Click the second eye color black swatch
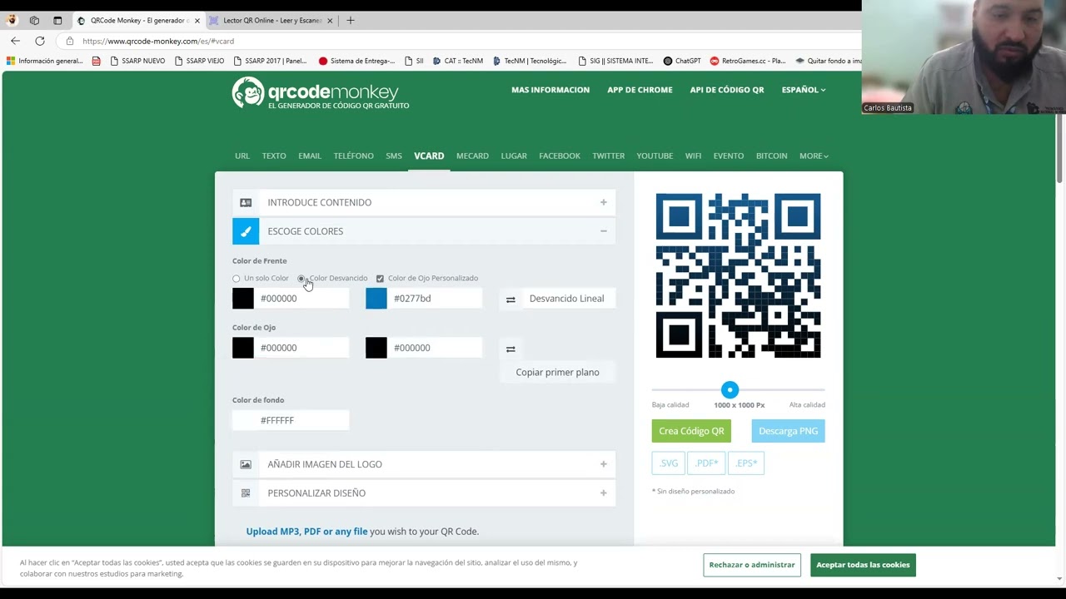 coord(376,348)
